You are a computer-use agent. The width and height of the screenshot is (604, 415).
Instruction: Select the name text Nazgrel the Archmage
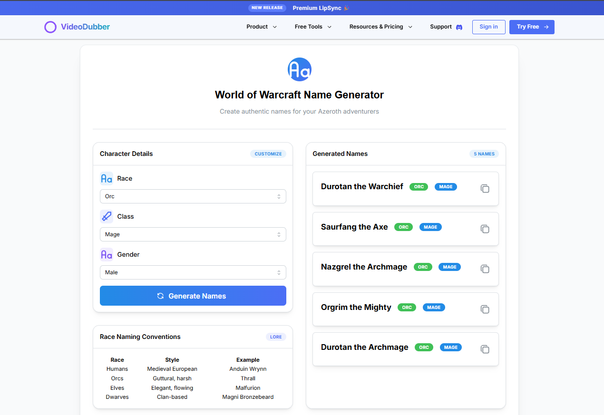pyautogui.click(x=364, y=267)
